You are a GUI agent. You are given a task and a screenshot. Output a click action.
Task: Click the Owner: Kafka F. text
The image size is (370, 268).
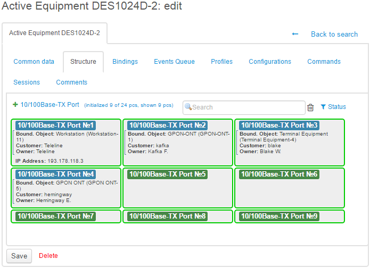(x=148, y=152)
